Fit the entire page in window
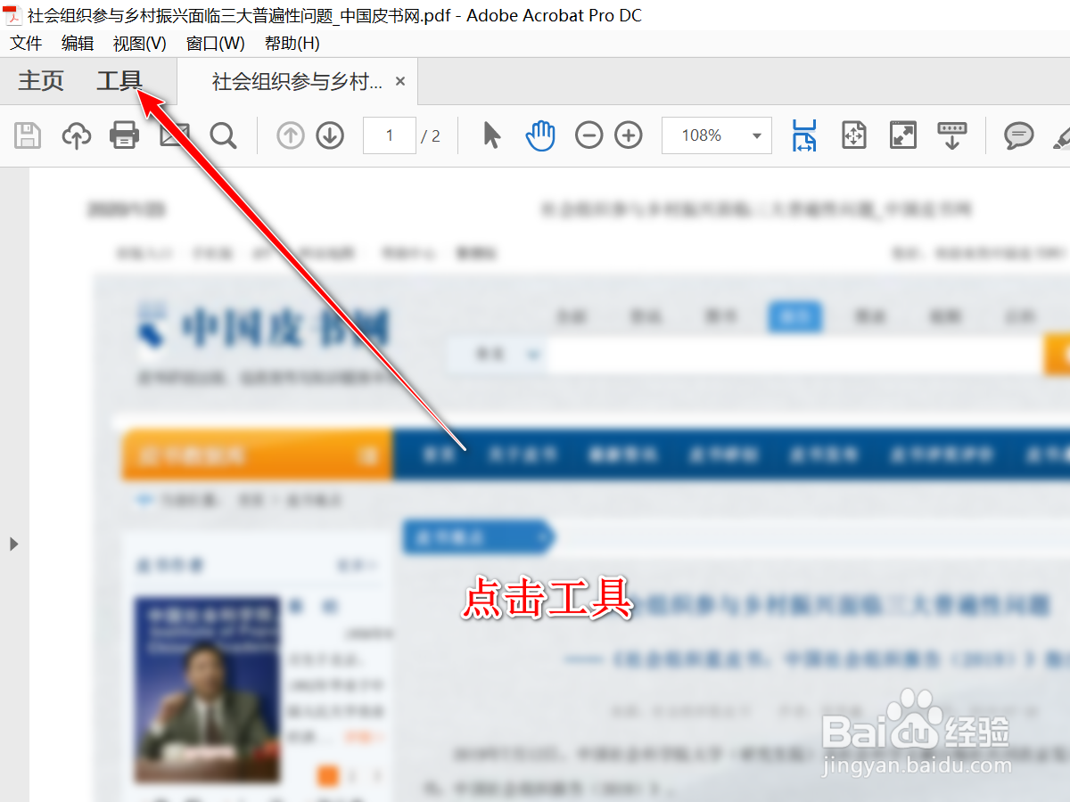Image resolution: width=1070 pixels, height=802 pixels. pyautogui.click(x=853, y=135)
